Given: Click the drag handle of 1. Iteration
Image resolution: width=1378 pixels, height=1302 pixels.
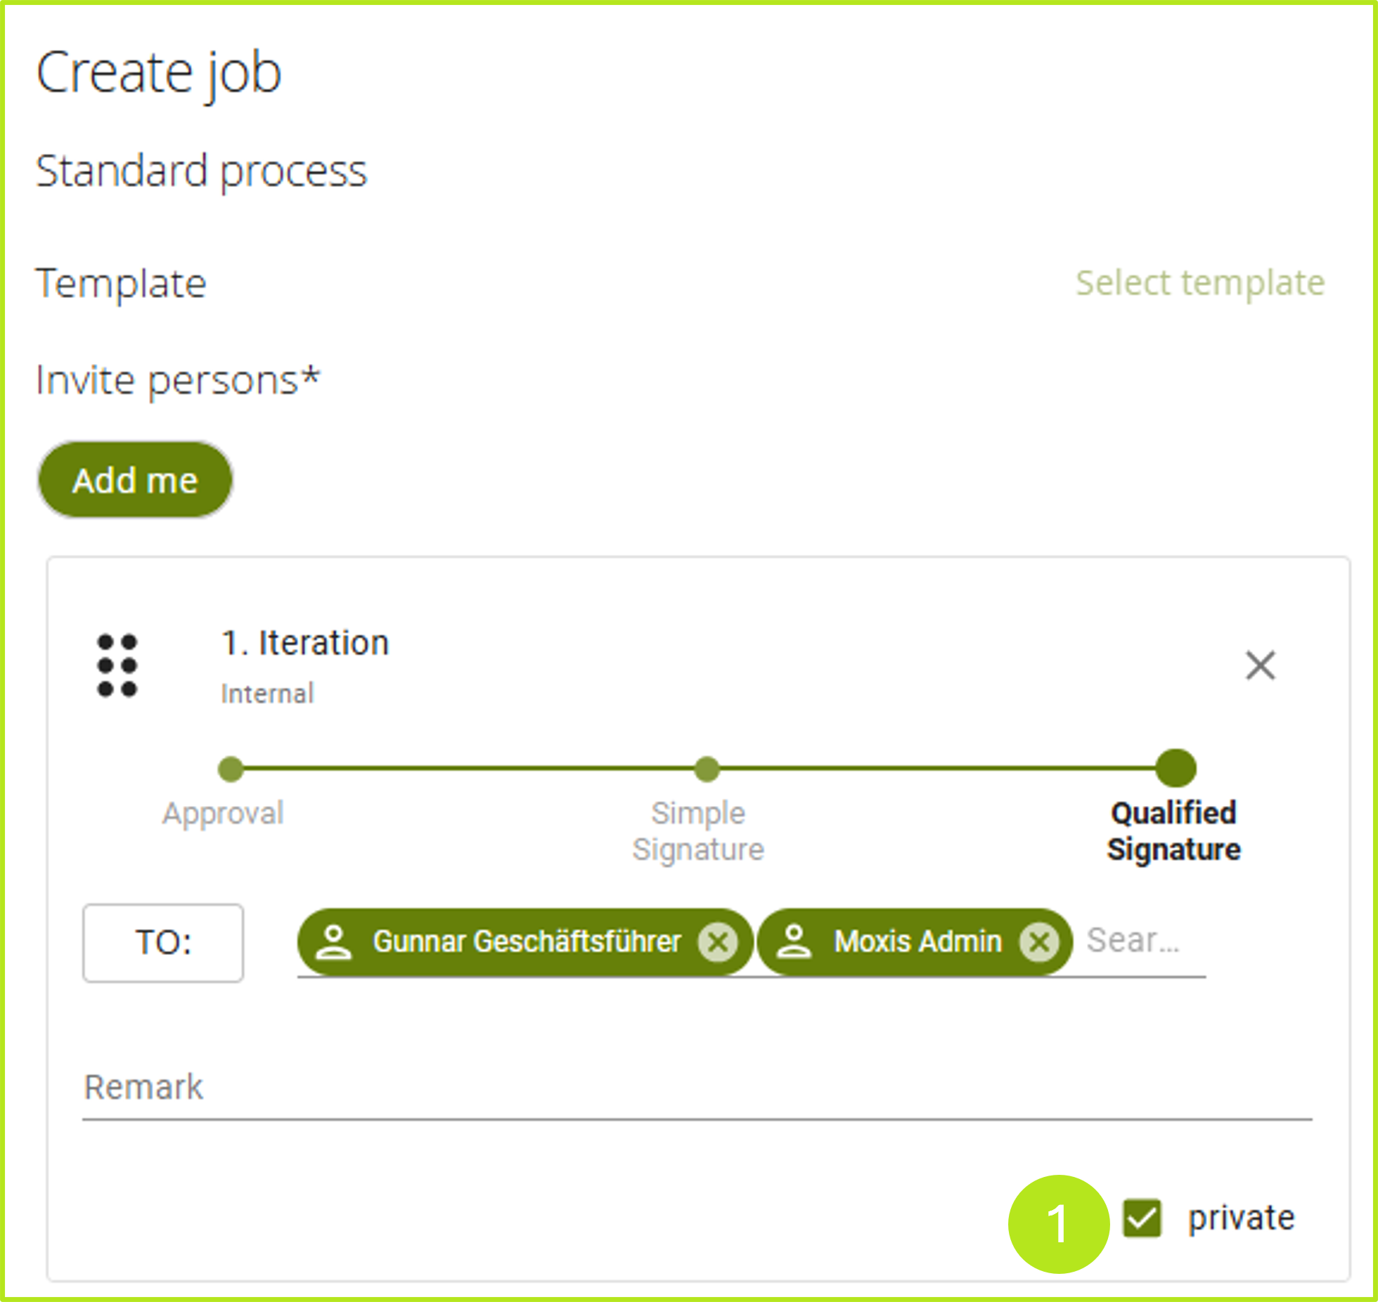Looking at the screenshot, I should tap(117, 665).
